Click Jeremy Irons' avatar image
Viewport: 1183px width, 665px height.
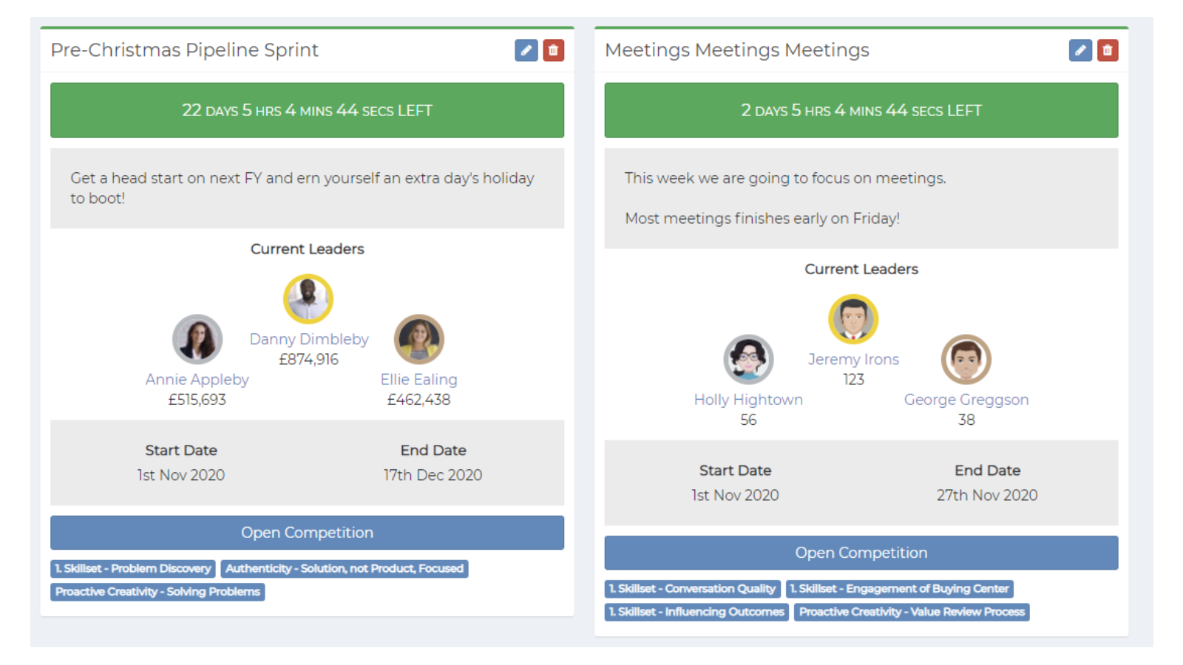point(853,319)
